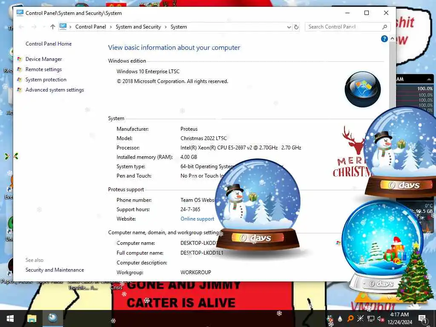Open the muted volume tray icon
Viewport: 436px width, 327px height.
(x=380, y=318)
